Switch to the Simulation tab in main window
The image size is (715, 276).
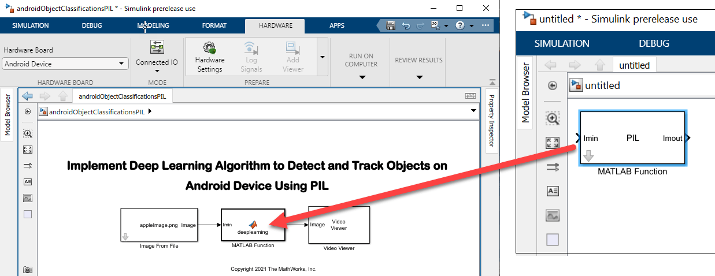click(x=31, y=25)
